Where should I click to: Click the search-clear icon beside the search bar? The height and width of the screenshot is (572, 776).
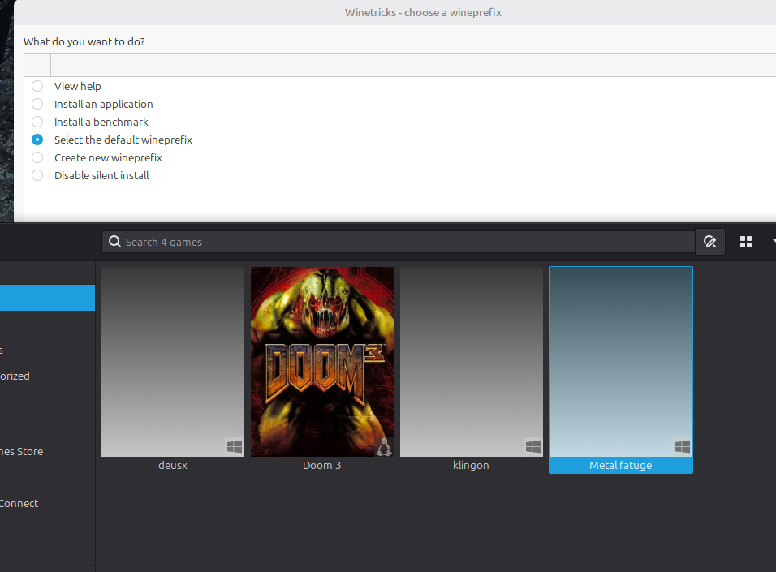click(709, 242)
